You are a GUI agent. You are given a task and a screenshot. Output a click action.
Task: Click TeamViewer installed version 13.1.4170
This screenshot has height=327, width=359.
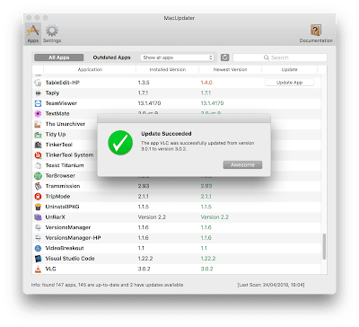(x=149, y=103)
